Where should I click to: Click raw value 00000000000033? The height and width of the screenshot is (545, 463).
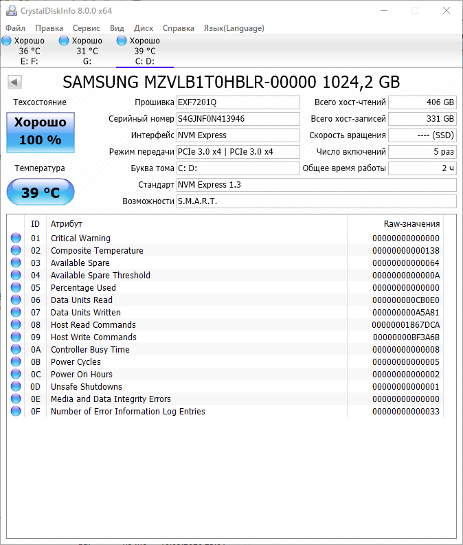pyautogui.click(x=406, y=411)
